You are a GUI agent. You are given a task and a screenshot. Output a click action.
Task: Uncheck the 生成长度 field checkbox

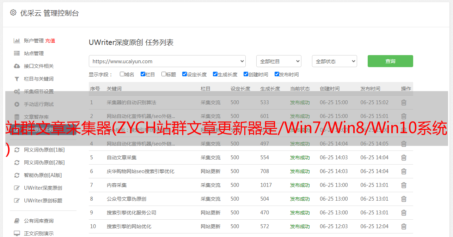(215, 74)
